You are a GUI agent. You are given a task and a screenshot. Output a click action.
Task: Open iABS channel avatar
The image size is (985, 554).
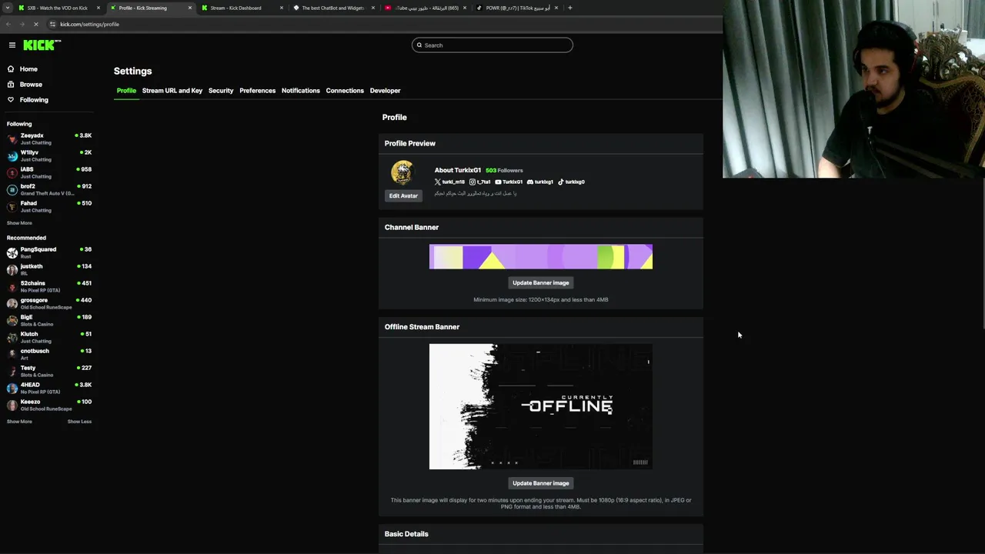[x=12, y=172]
